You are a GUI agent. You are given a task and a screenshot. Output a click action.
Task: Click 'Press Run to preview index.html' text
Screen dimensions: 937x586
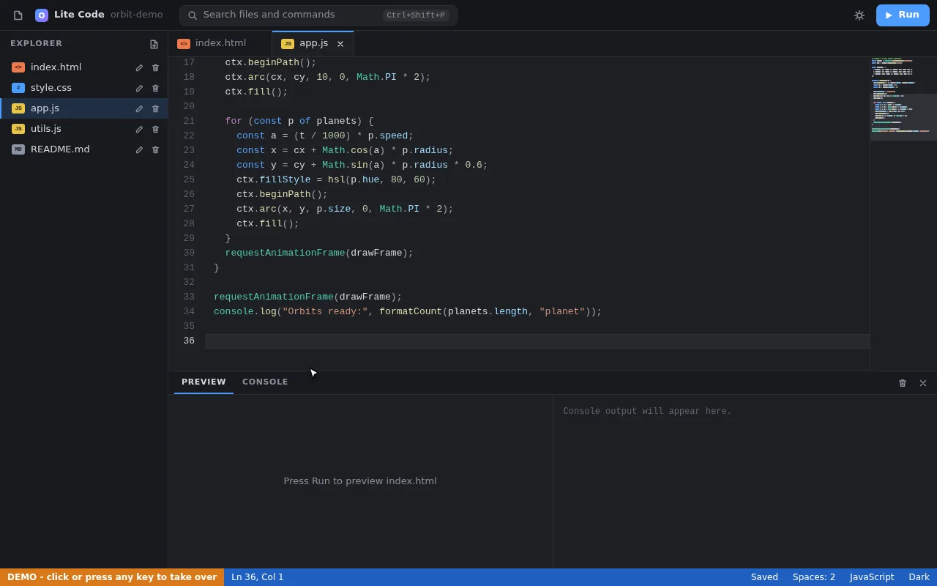pyautogui.click(x=360, y=481)
